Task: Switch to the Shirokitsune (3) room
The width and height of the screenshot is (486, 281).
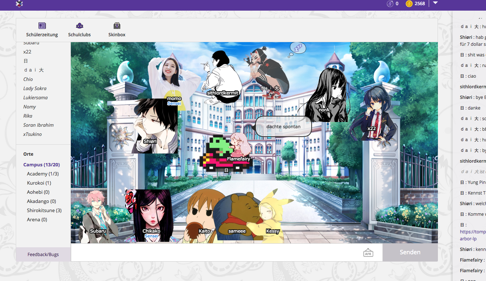Action: [x=44, y=211]
